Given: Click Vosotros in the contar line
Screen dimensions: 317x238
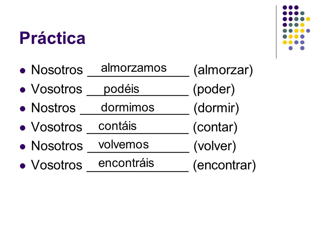Looking at the screenshot, I should 56,127.
